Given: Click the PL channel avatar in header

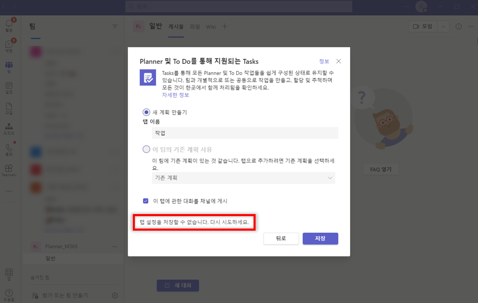Looking at the screenshot, I should point(138,27).
